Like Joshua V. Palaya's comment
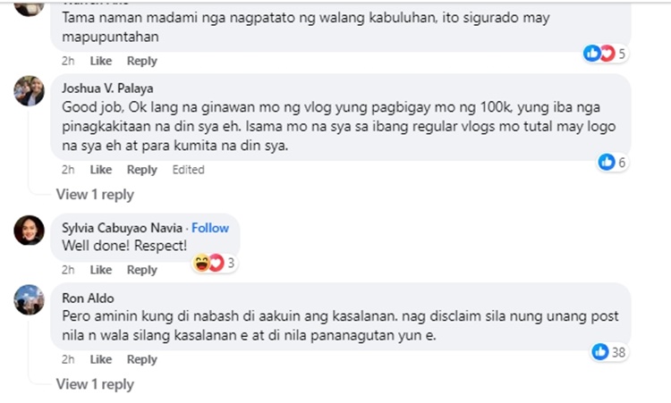The image size is (671, 403). coord(101,170)
